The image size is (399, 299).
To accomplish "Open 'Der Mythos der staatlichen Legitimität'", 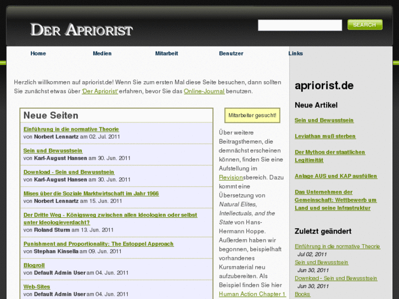I will coord(330,156).
